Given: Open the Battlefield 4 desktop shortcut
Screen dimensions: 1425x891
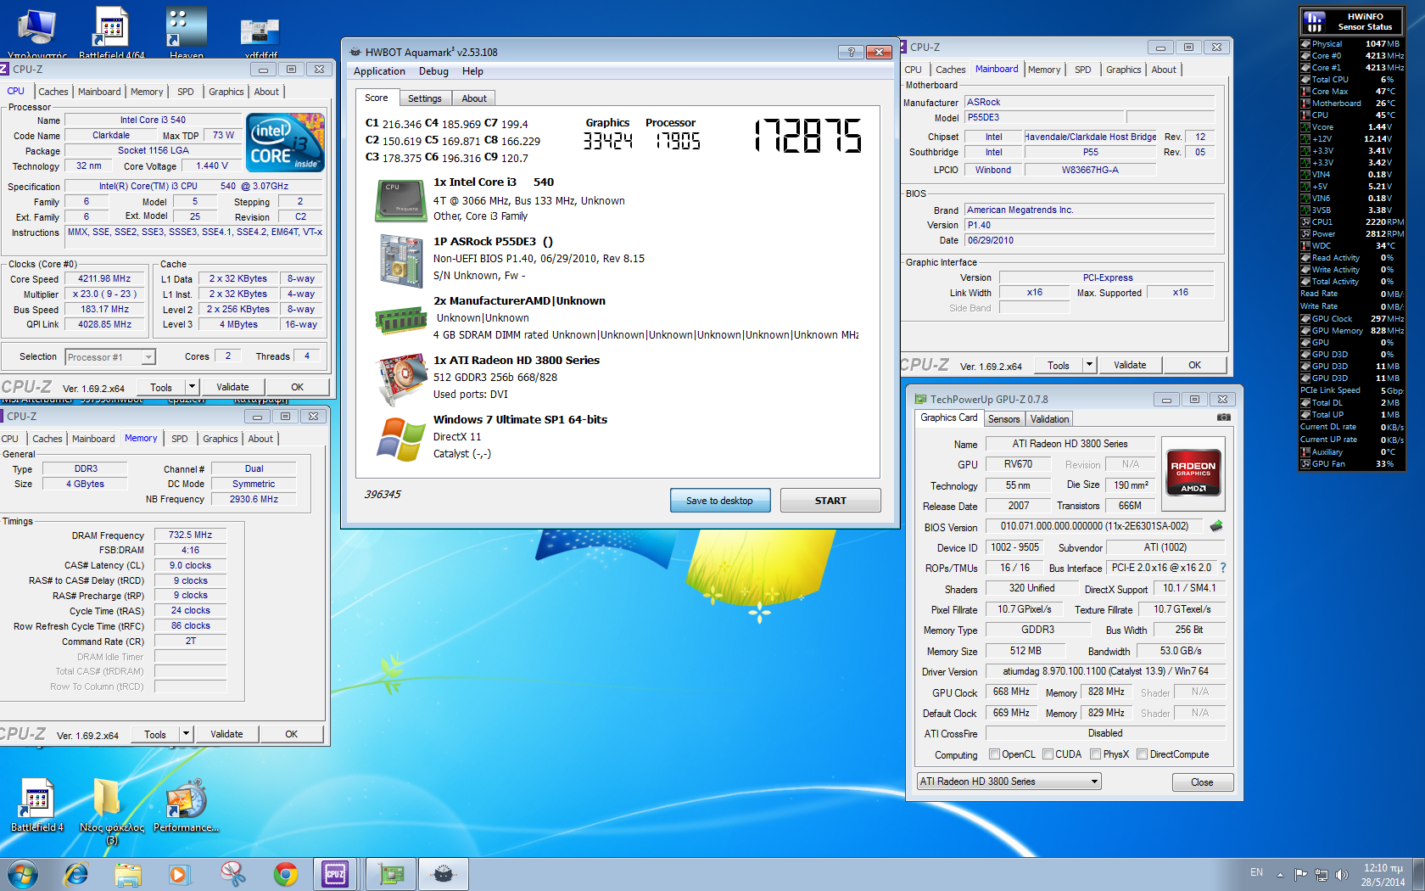Looking at the screenshot, I should point(36,804).
